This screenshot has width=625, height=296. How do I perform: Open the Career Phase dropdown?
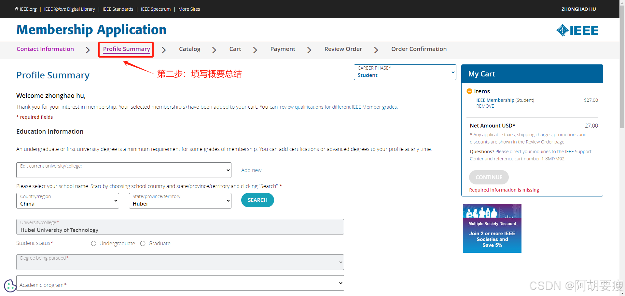(x=405, y=72)
